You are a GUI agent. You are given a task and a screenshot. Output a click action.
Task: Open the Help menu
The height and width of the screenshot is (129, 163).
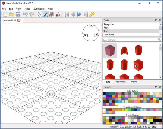[50, 9]
